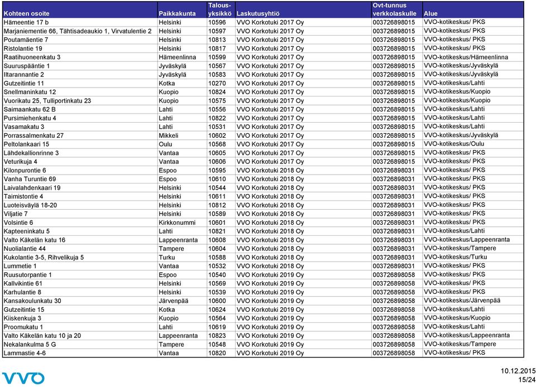This screenshot has width=536, height=387.
Task: Select the address 'Snellmaninkatu 12'
Action: coord(30,92)
